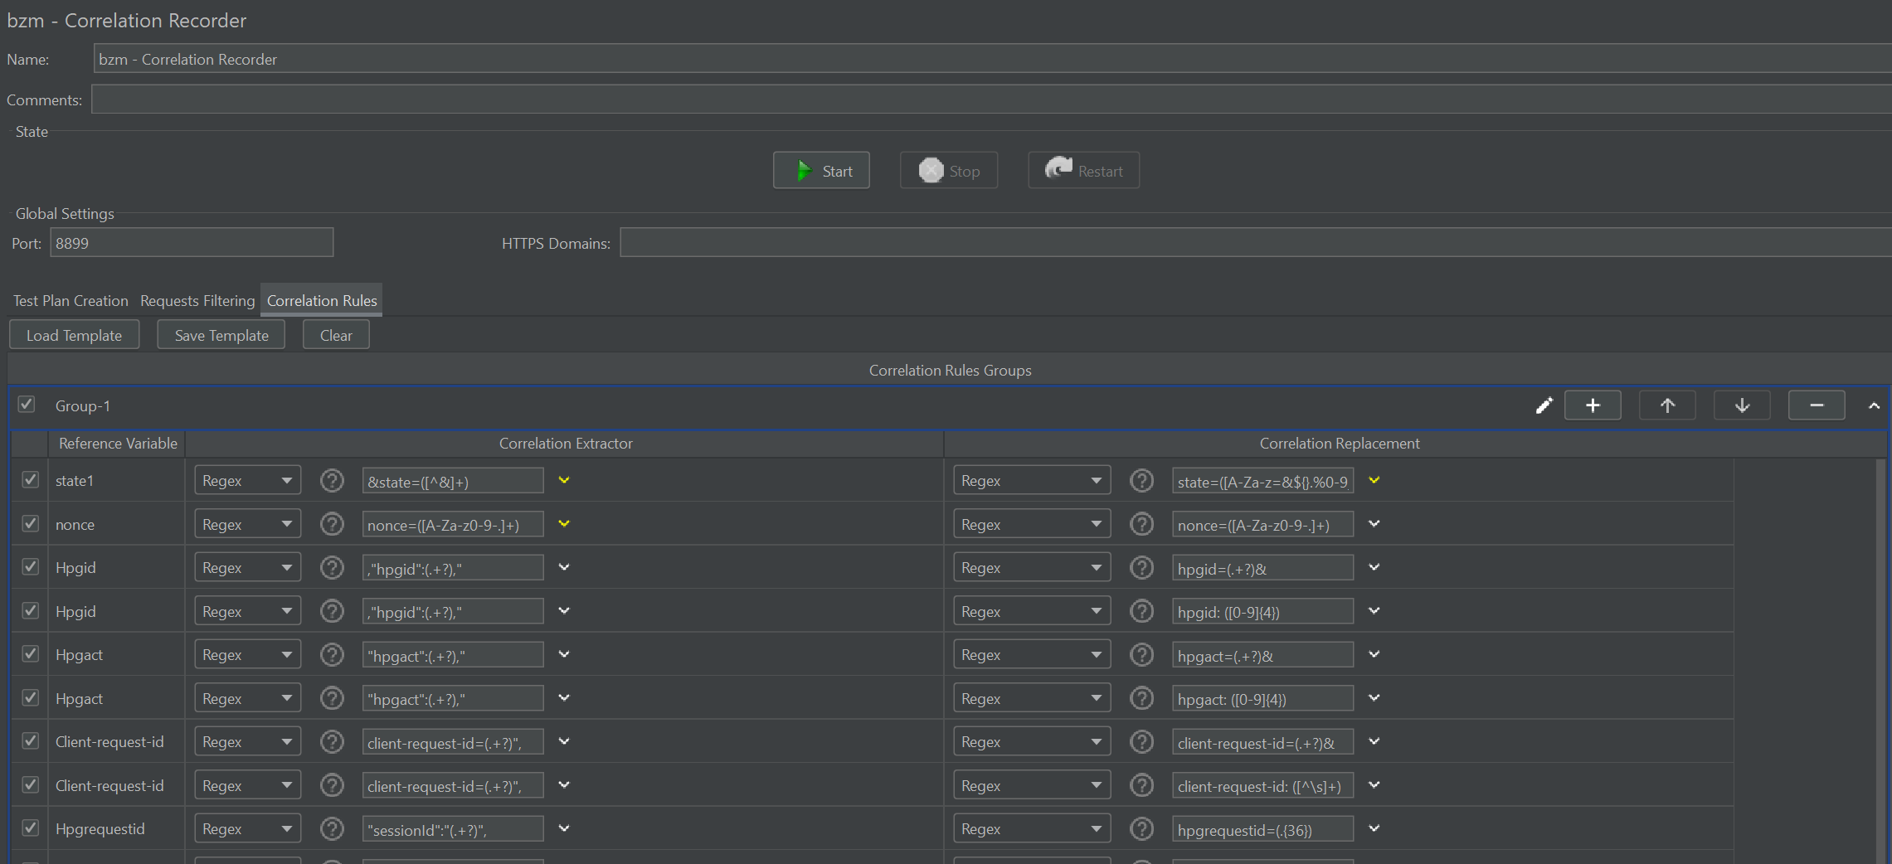1892x864 pixels.
Task: Expand chevron next to hpgid=(.+?)& replacement
Action: [1374, 567]
